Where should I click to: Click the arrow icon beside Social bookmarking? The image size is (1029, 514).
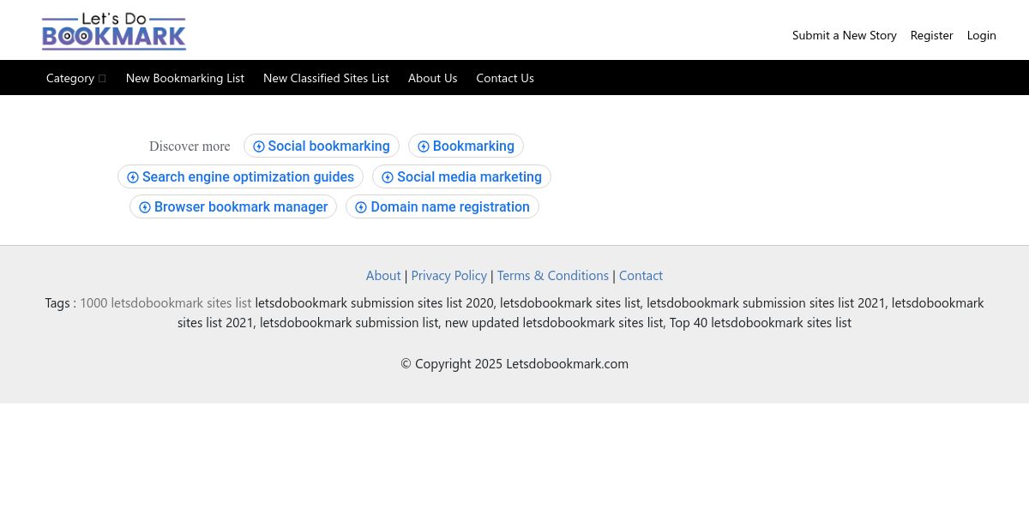coord(259,146)
